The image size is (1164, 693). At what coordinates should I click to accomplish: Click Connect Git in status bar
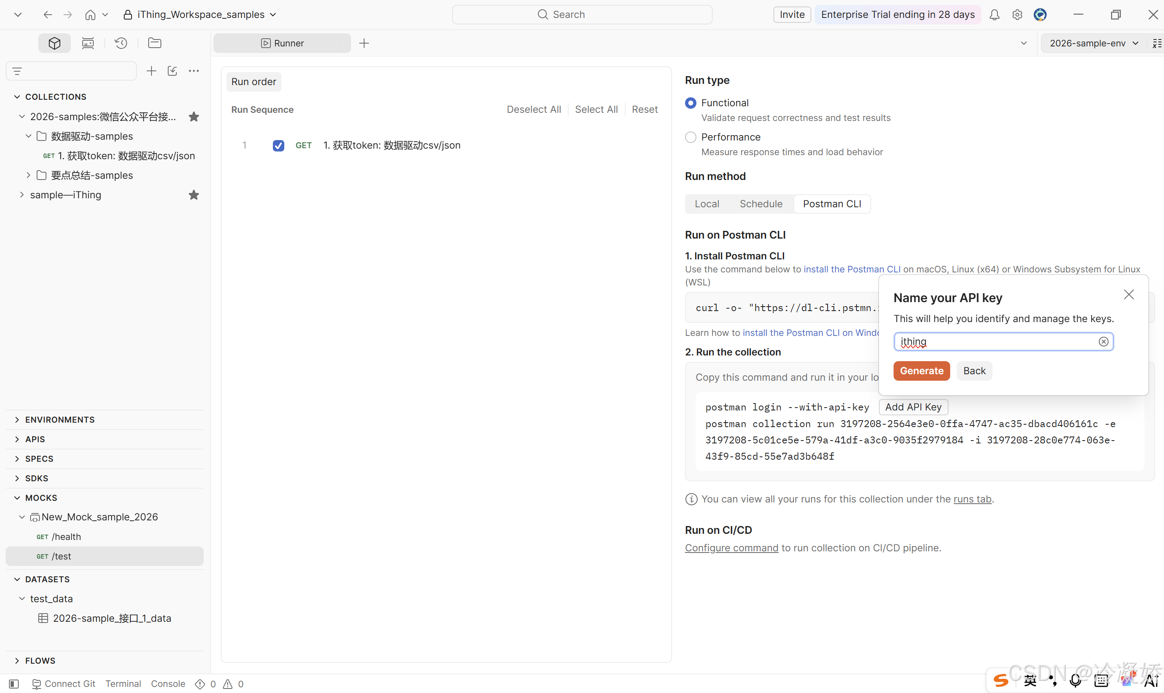(x=64, y=684)
